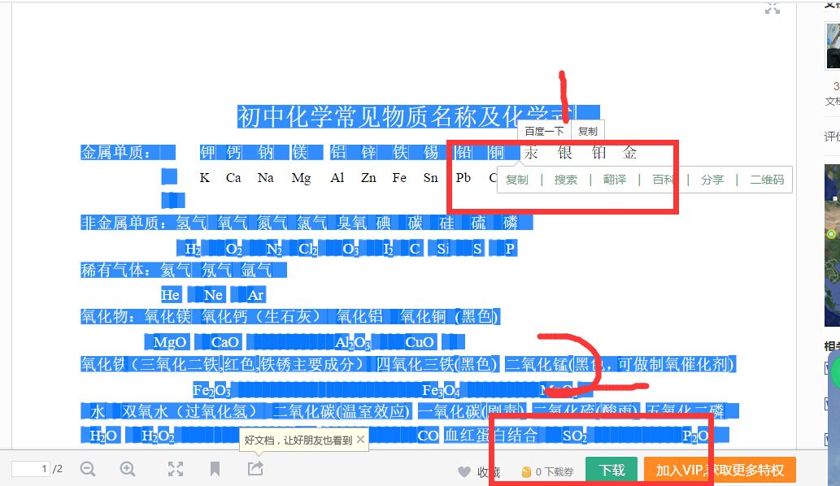Click the orange 加入VIP button
Screen dimensions: 840x486
tap(720, 470)
